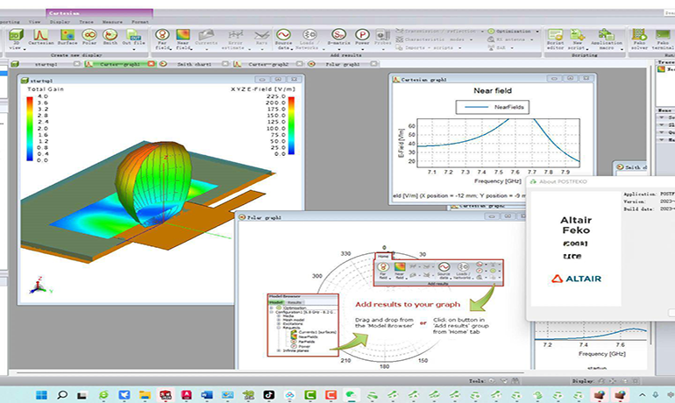Close the Cartesian graph1 tab with red X
Screen dimensions: 675x403
151,64
